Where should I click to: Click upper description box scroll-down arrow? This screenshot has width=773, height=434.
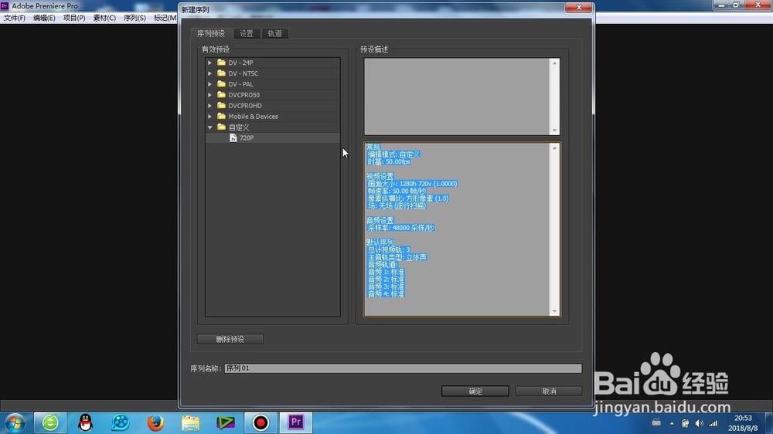554,131
